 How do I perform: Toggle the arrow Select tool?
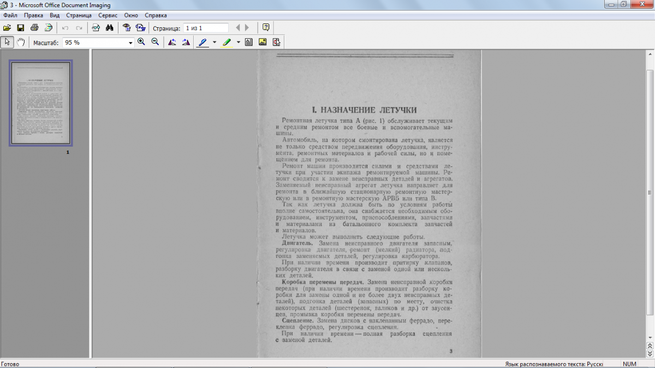[x=7, y=42]
